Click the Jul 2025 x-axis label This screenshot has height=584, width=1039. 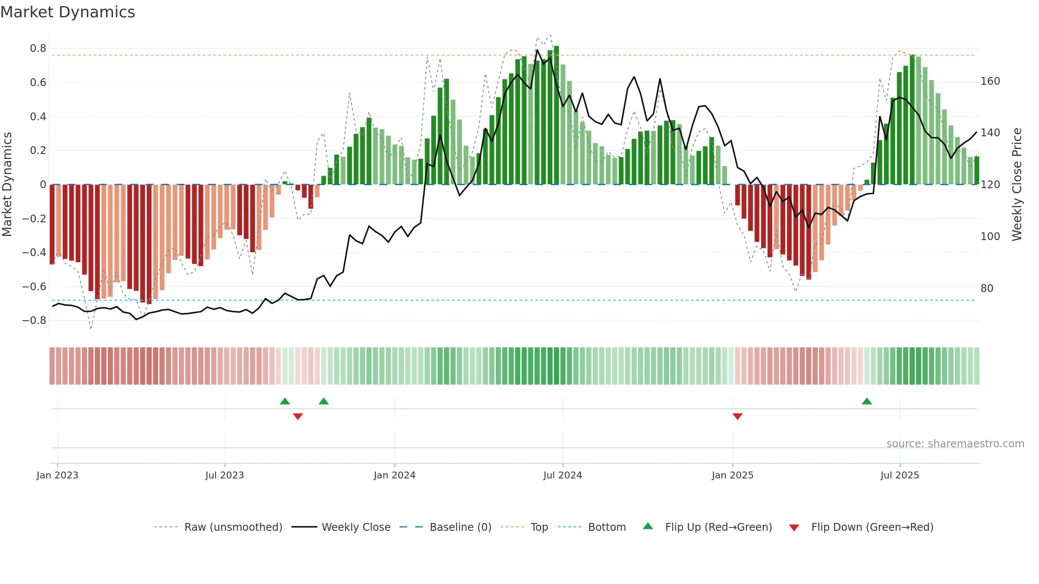point(900,475)
